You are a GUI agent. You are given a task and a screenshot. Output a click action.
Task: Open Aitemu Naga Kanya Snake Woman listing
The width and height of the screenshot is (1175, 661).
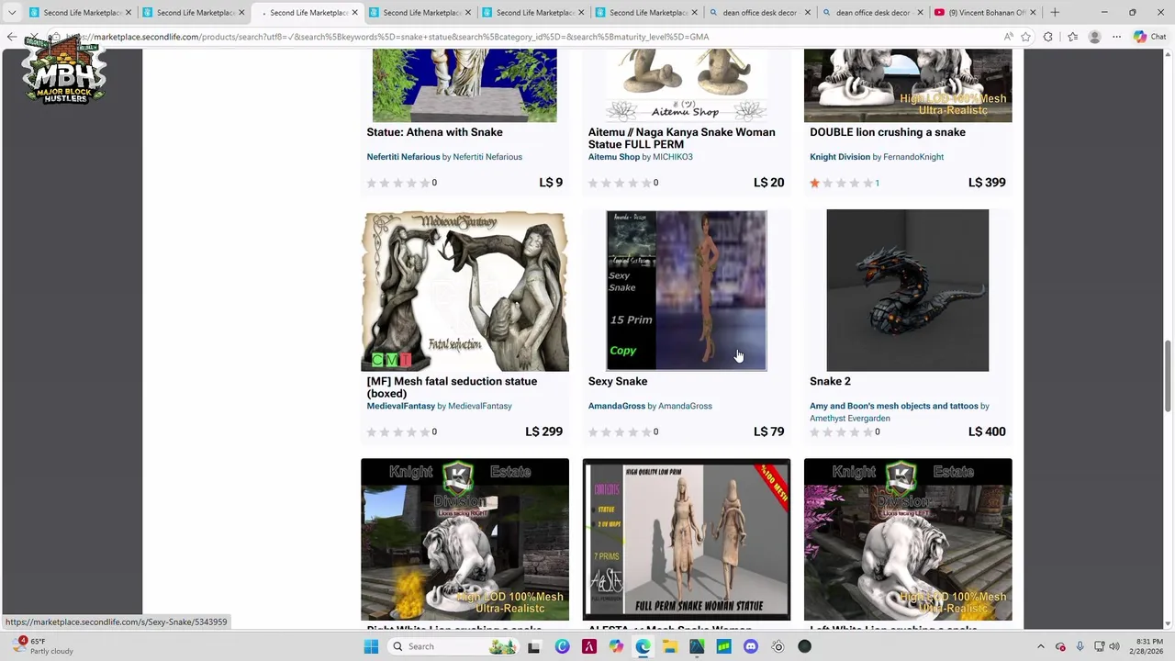click(681, 138)
